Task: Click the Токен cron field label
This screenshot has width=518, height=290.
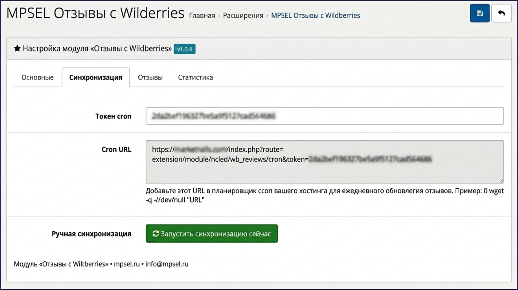Action: [114, 116]
